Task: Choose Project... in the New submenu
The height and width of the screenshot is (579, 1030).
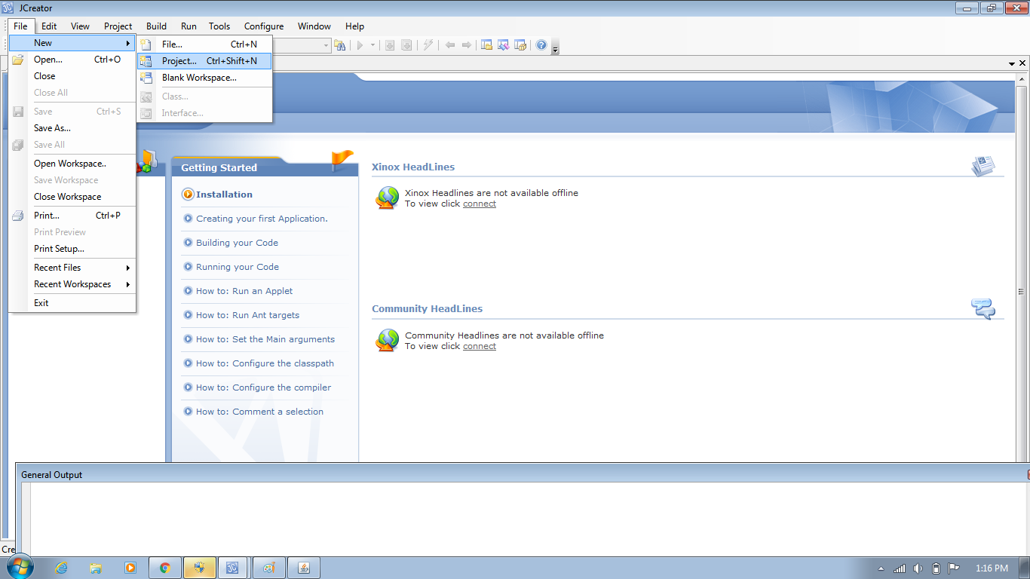Action: pyautogui.click(x=204, y=61)
